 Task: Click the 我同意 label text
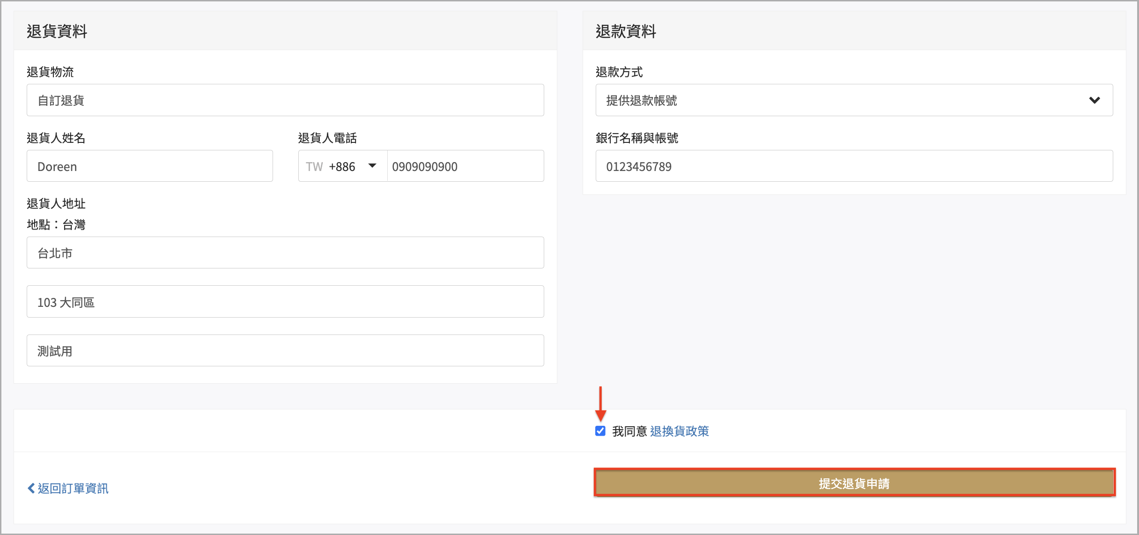click(629, 431)
